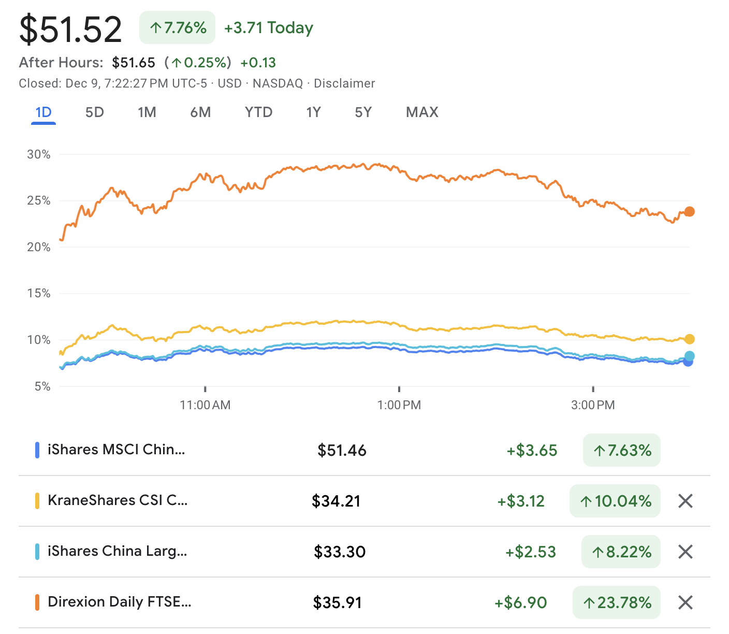
Task: Remove KraneShares CSI comparison with X
Action: (685, 501)
